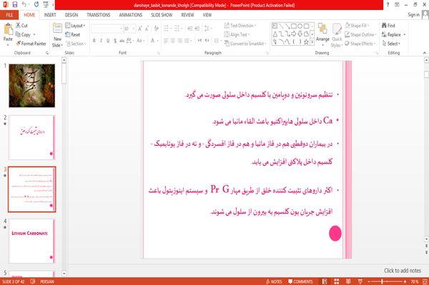This screenshot has width=429, height=285.
Task: Click Increase List Level icon
Action: [x=197, y=29]
